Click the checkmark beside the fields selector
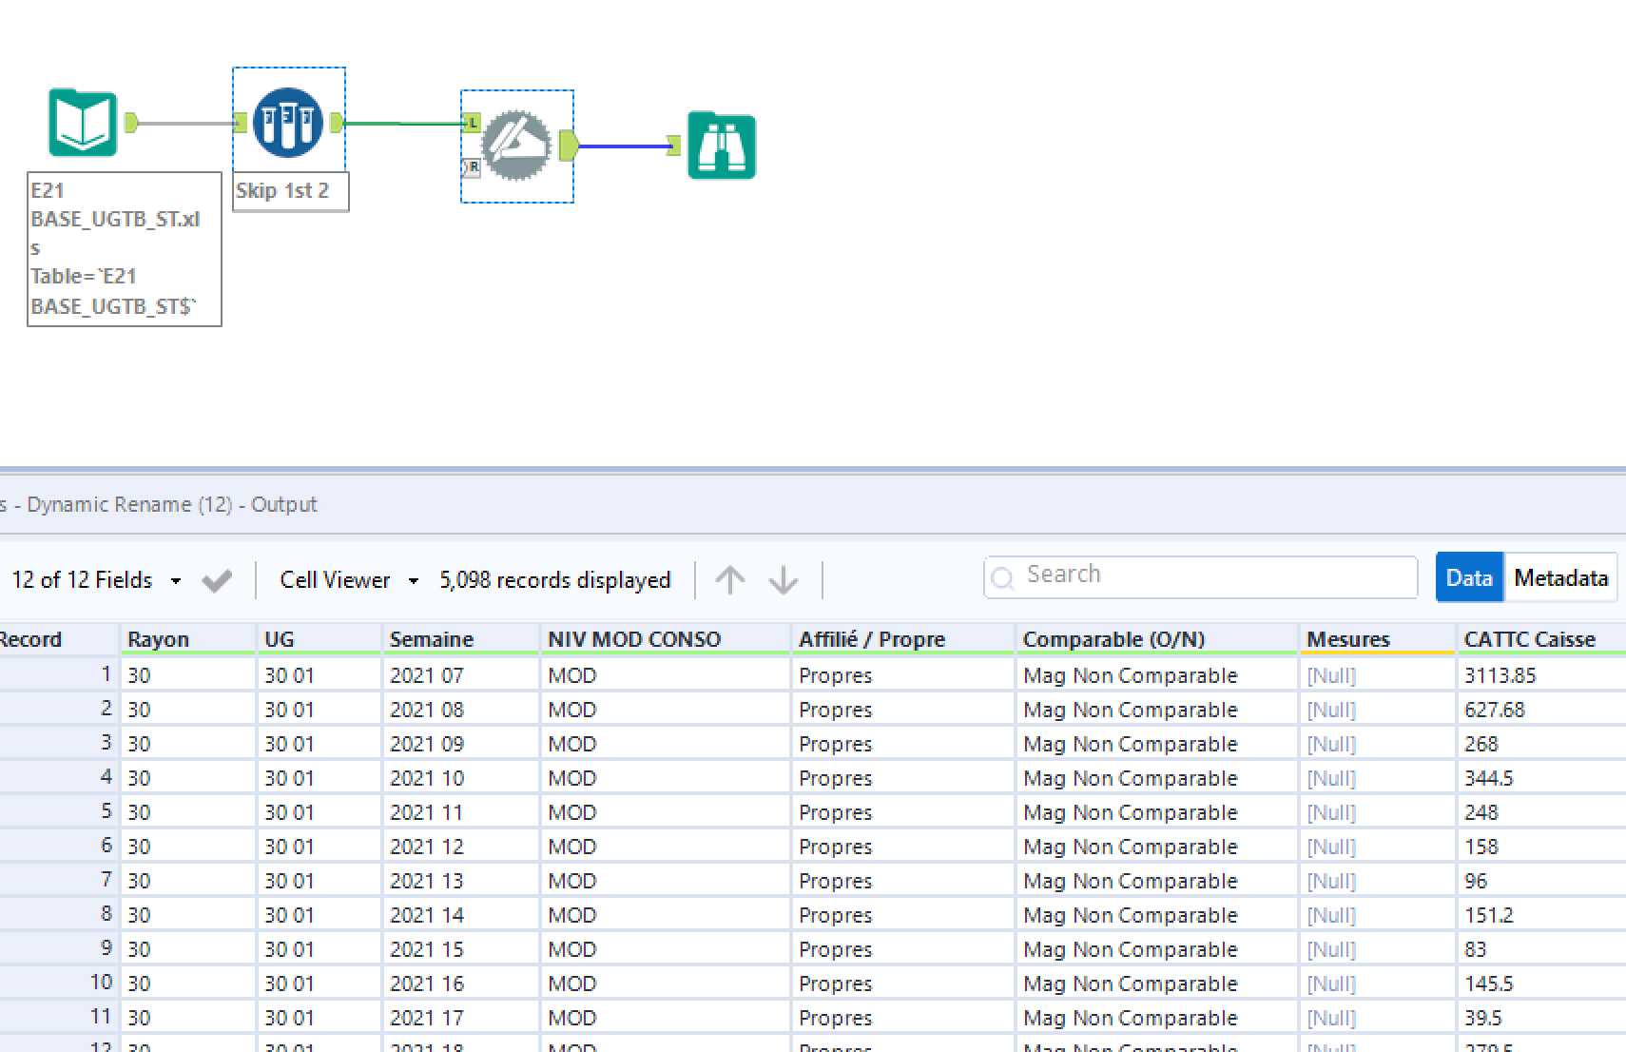 [216, 579]
